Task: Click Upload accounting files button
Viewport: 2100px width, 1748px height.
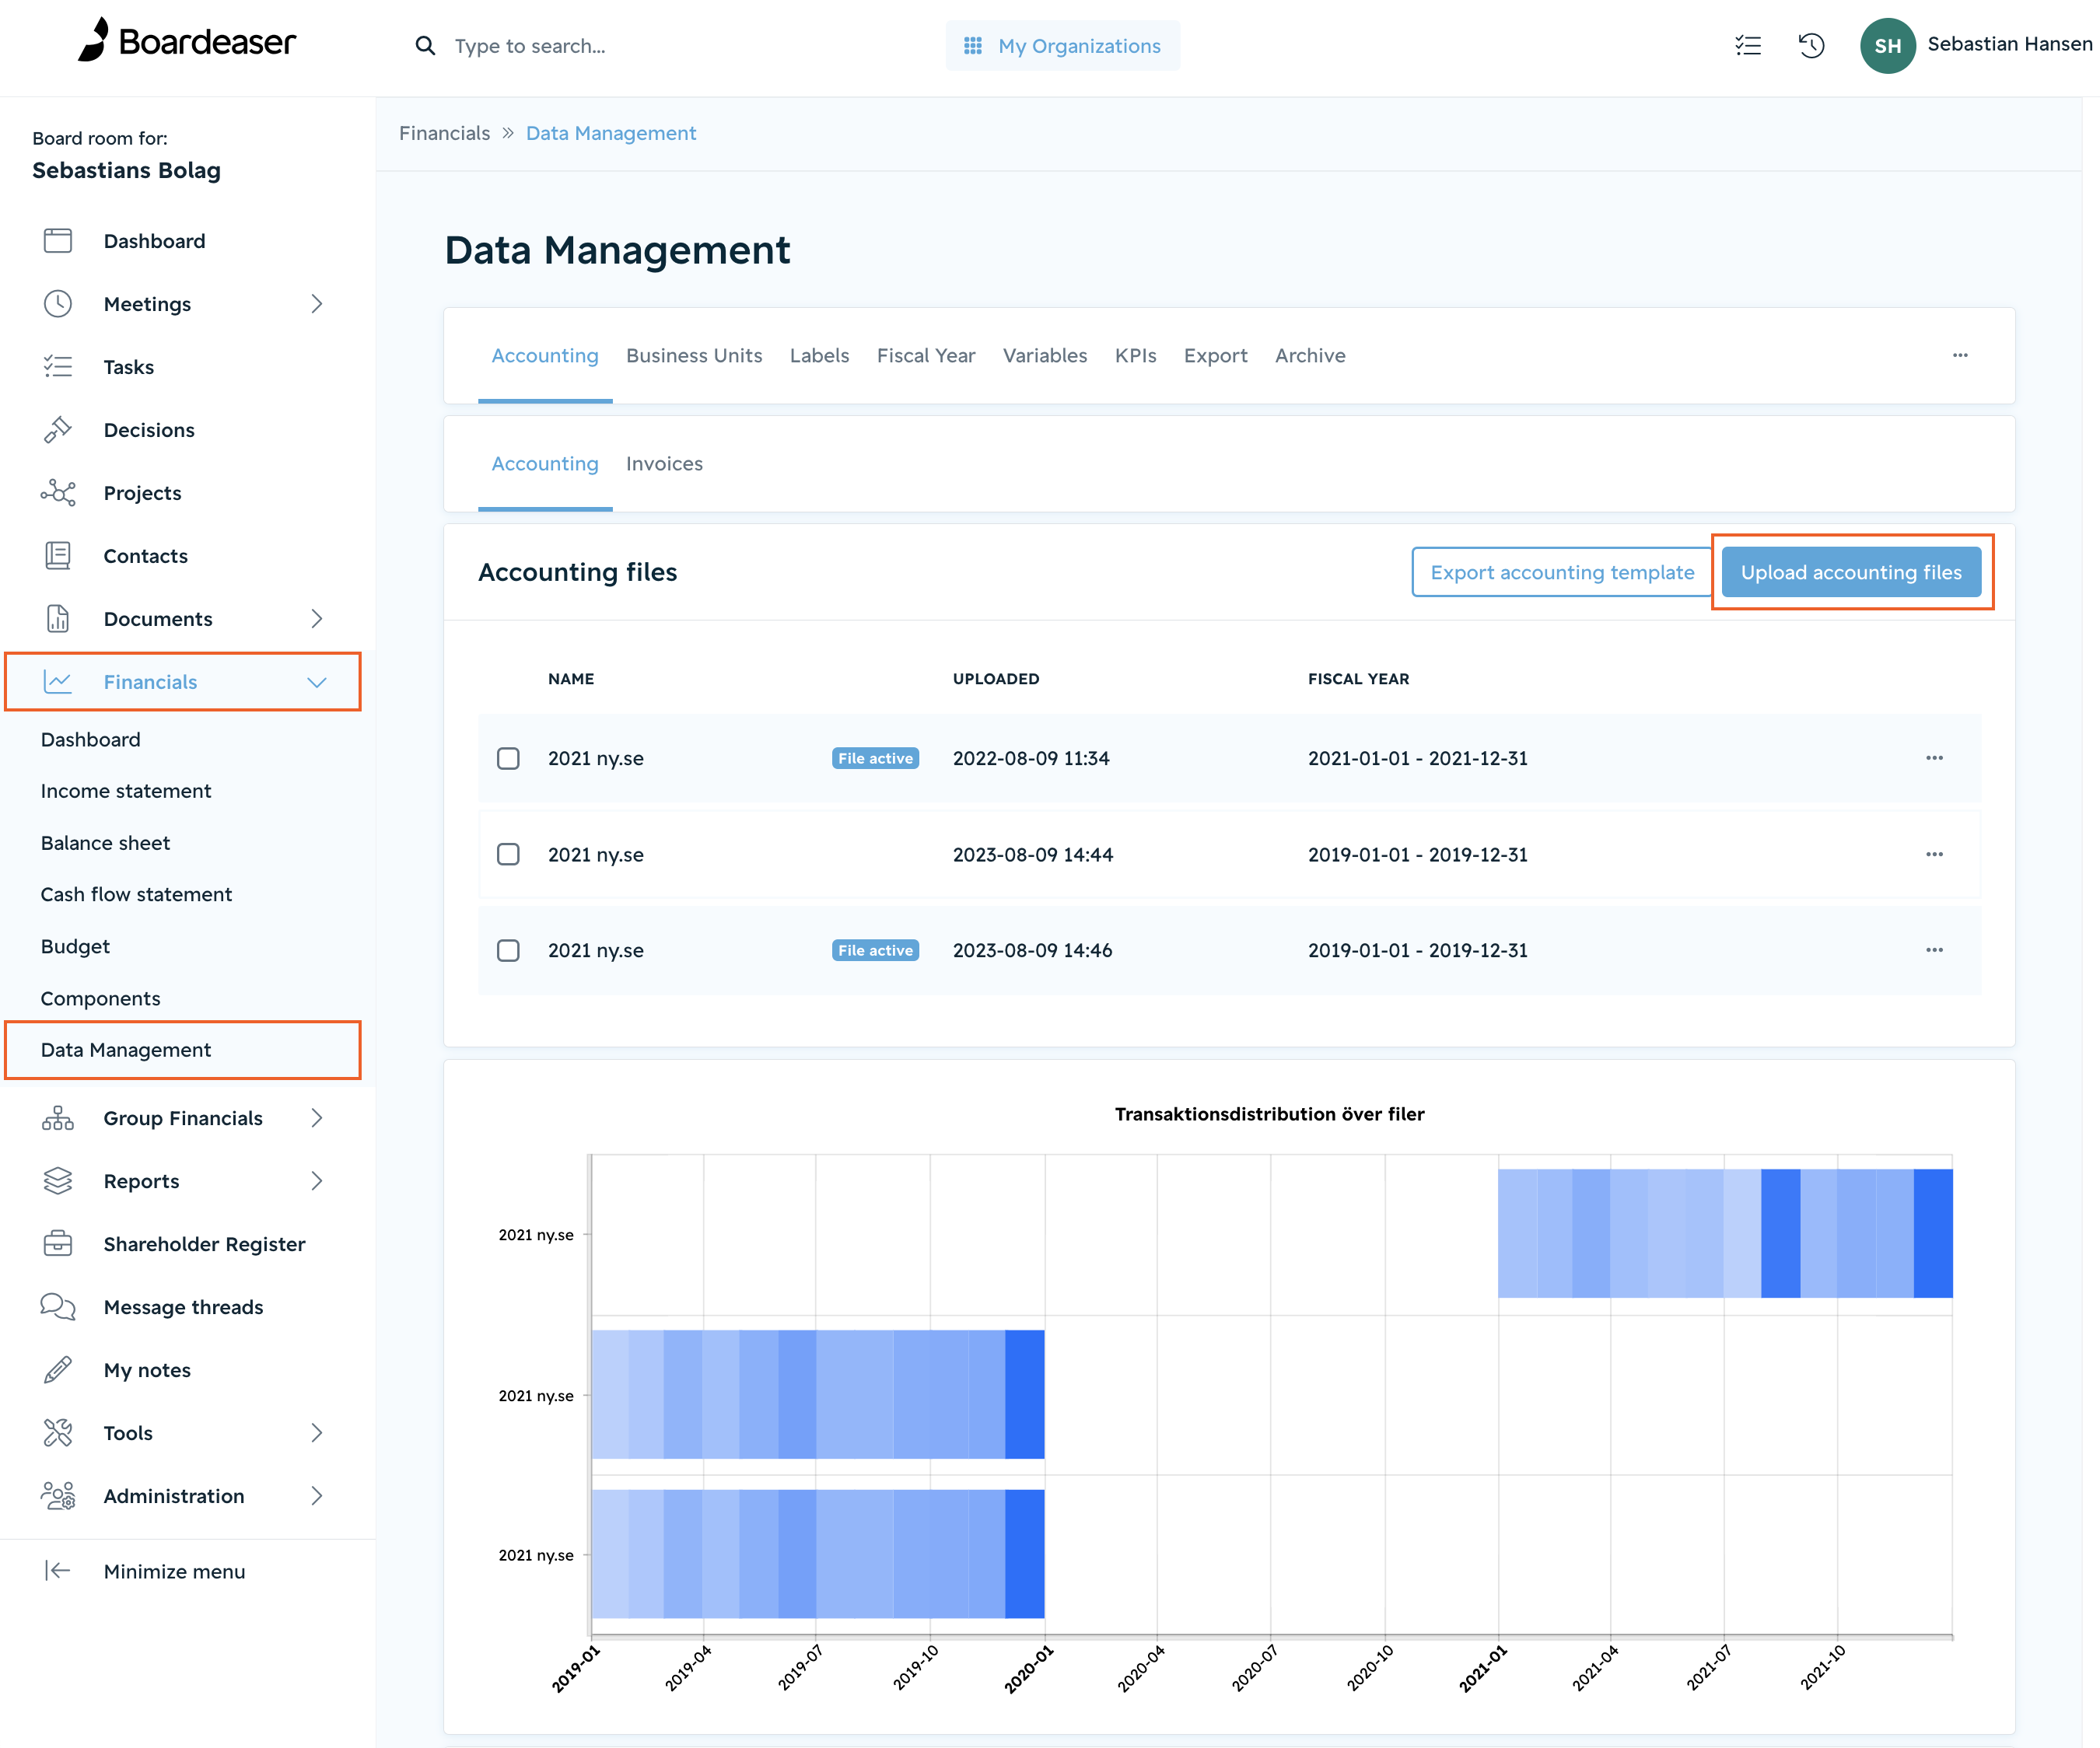Action: [1851, 572]
